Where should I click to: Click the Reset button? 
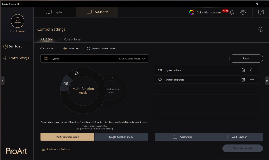(246, 59)
